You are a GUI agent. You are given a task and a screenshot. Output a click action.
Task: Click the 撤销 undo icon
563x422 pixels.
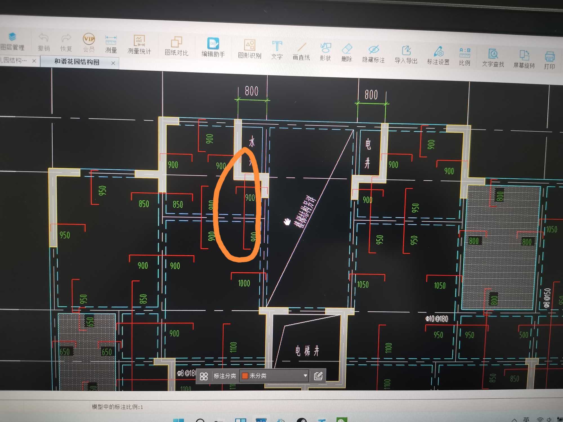coord(44,42)
